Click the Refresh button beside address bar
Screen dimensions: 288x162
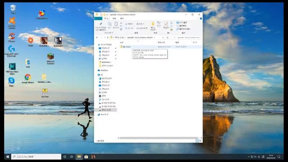(x=167, y=37)
